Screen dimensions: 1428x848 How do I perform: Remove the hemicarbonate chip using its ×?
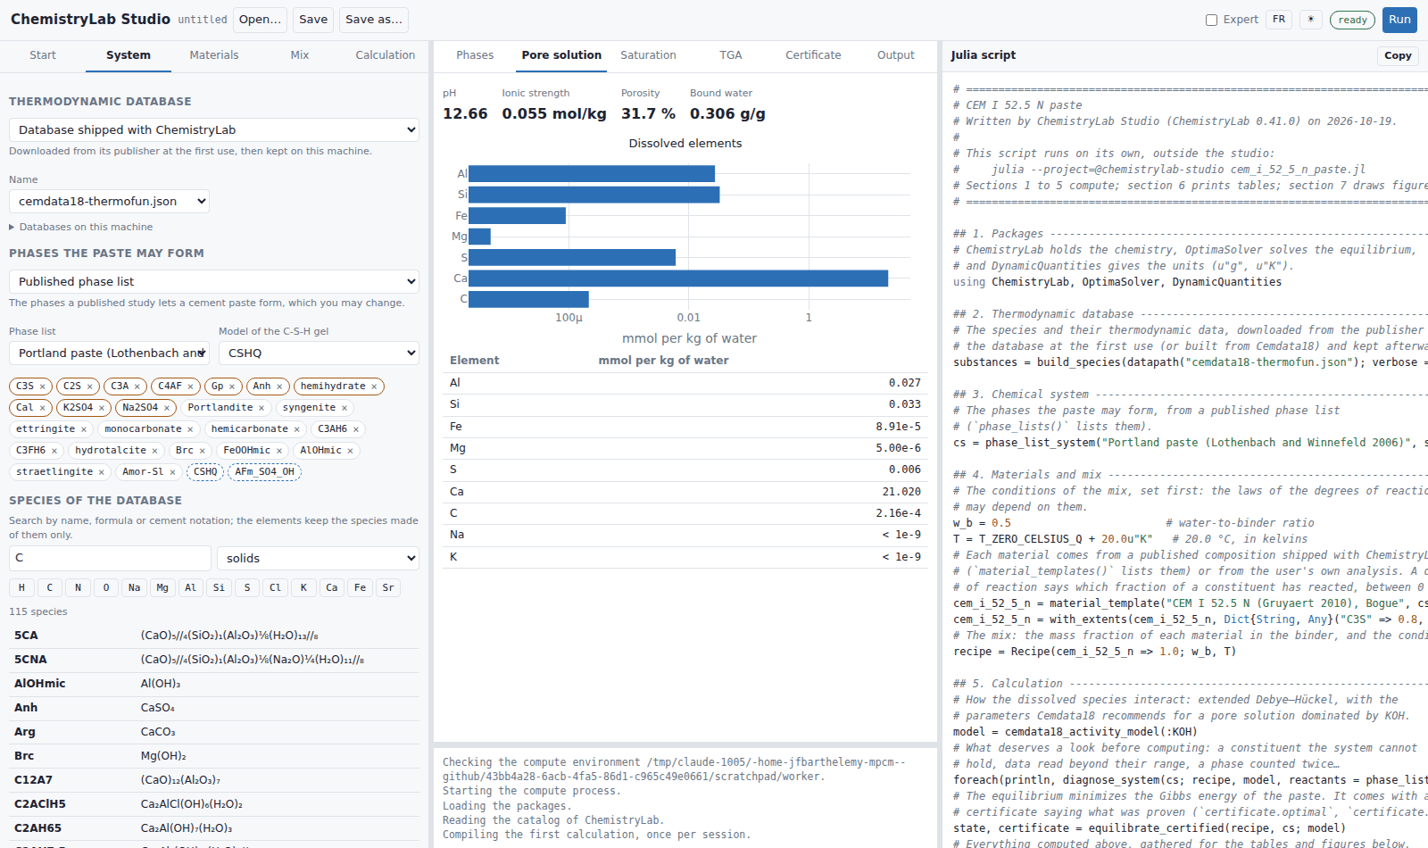click(297, 429)
